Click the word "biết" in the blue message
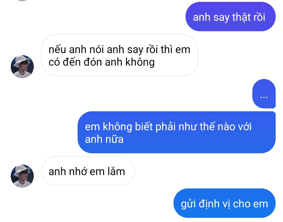The height and width of the screenshot is (222, 283). [x=144, y=126]
